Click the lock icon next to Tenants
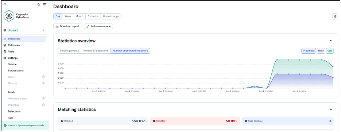341x132 pixels. pyautogui.click(x=43, y=83)
